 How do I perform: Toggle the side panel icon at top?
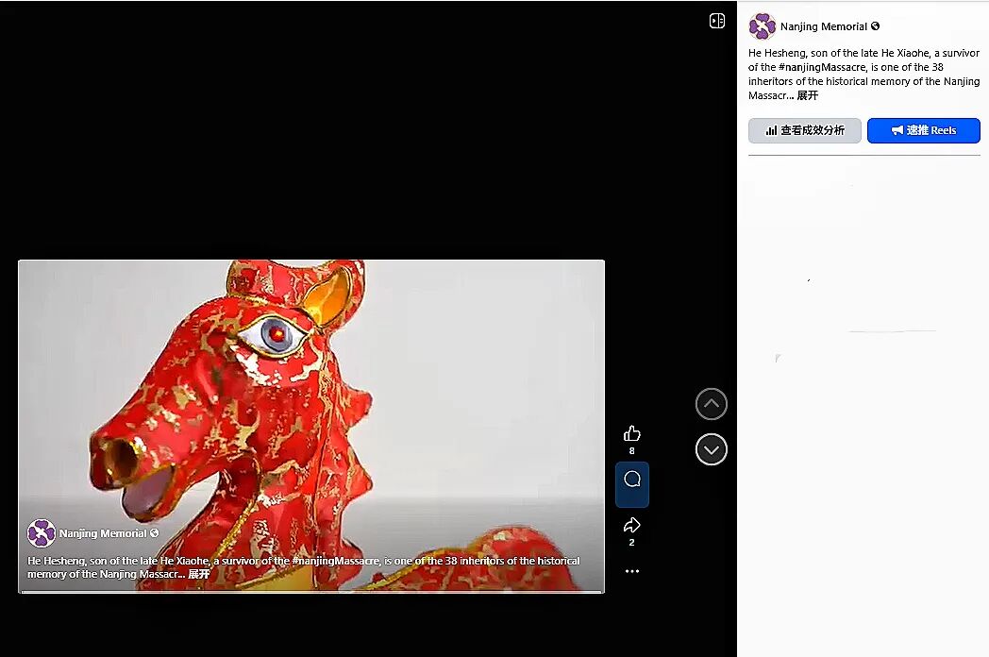coord(717,21)
